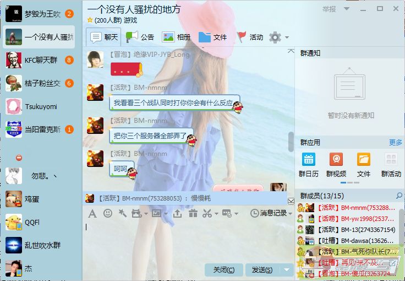Image resolution: width=405 pixels, height=281 pixels.
Task: Click the upload file arrow icon
Action: [x=177, y=213]
